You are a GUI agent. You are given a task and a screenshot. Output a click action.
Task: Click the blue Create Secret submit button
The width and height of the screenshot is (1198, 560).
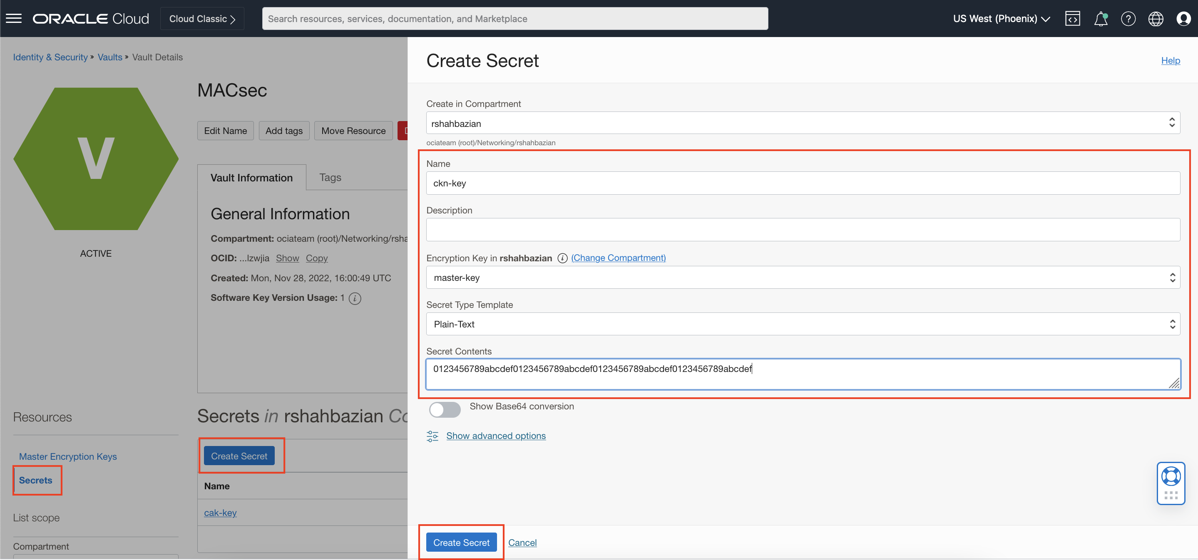point(461,543)
